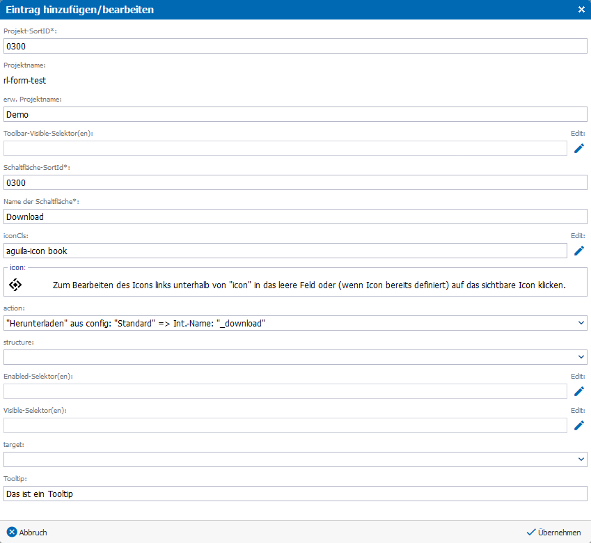This screenshot has width=591, height=543.
Task: Focus the erw. Projektname field with Demo
Action: coord(295,114)
